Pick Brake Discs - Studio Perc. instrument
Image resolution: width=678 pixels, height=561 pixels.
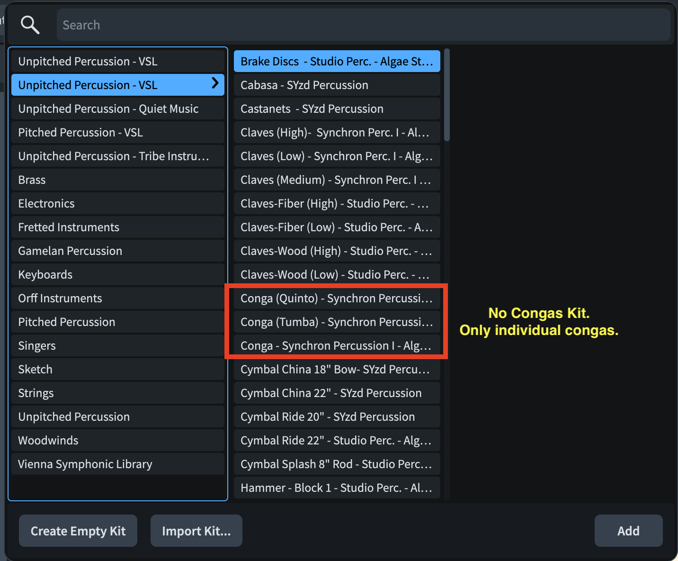337,61
